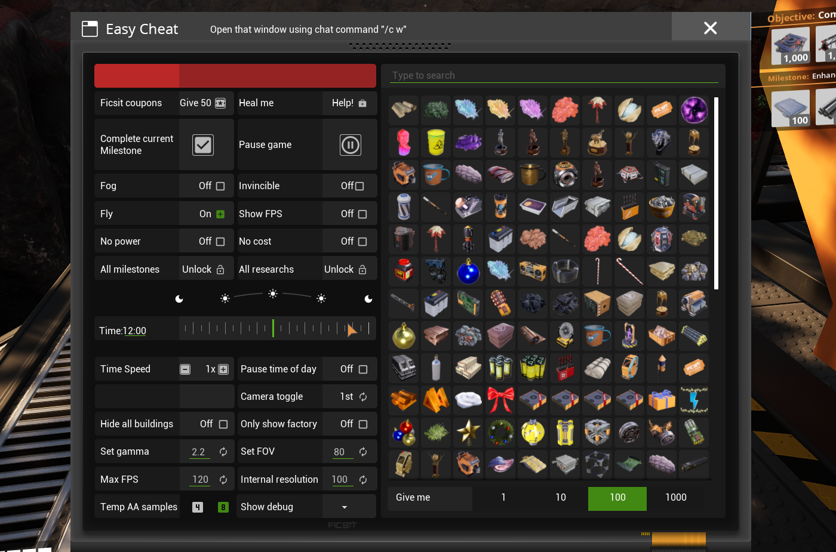Click the item list scrollbar
The height and width of the screenshot is (552, 836).
[716, 193]
